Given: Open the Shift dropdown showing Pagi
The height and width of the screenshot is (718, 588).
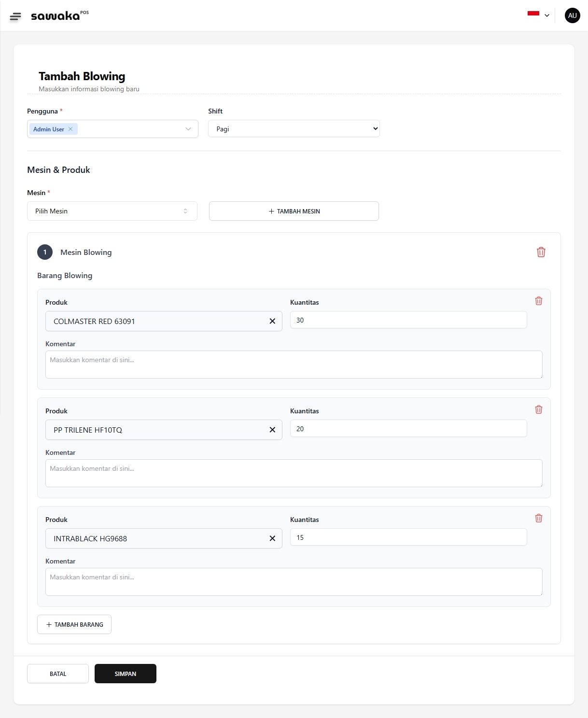Looking at the screenshot, I should [294, 129].
